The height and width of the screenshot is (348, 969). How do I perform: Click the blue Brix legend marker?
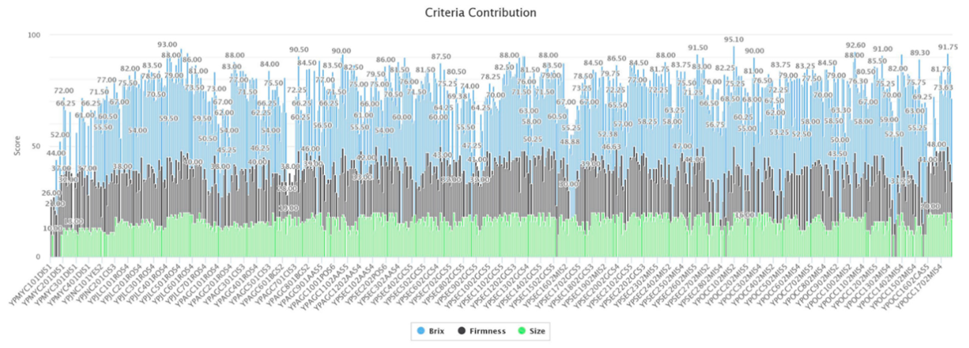tap(421, 331)
